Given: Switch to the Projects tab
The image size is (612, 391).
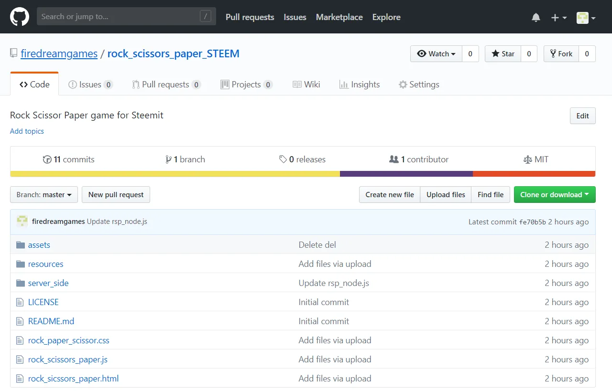Looking at the screenshot, I should click(x=246, y=85).
